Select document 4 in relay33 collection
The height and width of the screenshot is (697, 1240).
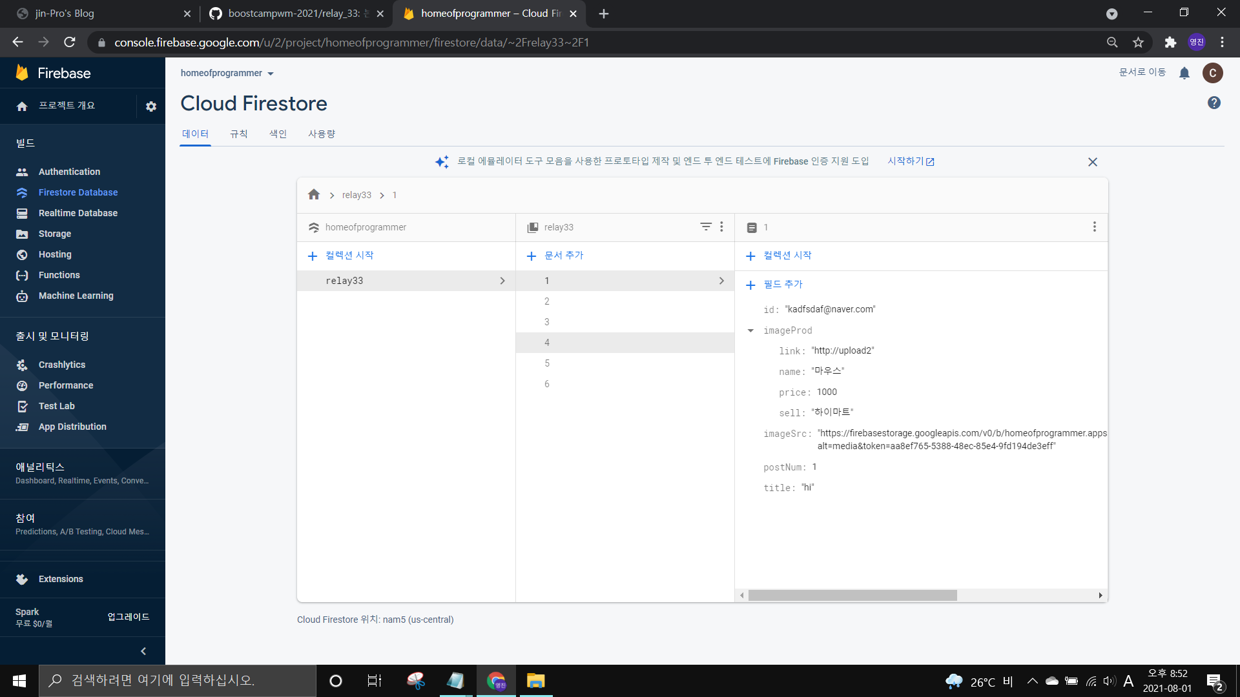581,343
